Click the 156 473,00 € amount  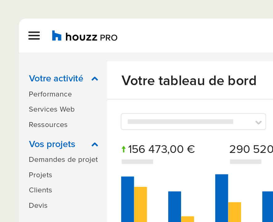[161, 149]
